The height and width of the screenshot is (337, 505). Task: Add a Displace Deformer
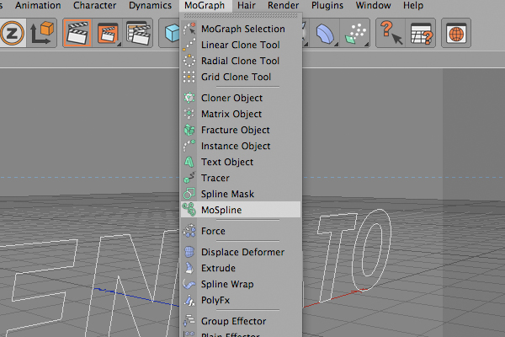coord(241,252)
